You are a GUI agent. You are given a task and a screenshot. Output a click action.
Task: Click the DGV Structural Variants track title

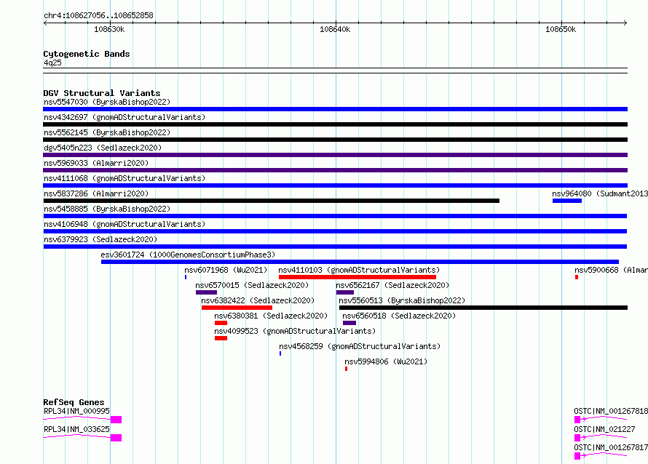click(102, 93)
